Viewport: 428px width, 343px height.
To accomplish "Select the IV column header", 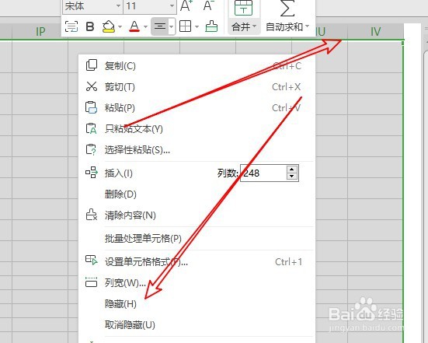I will click(375, 32).
